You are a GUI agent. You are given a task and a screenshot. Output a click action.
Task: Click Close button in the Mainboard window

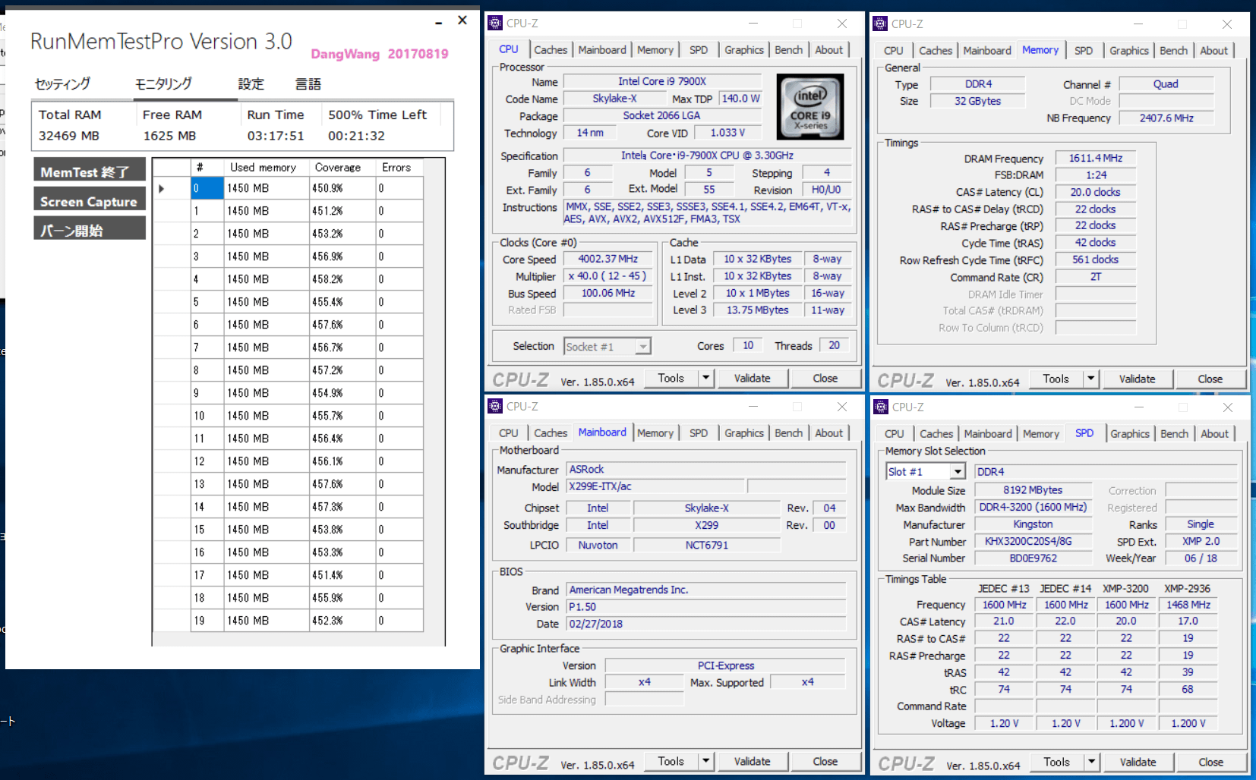click(825, 761)
